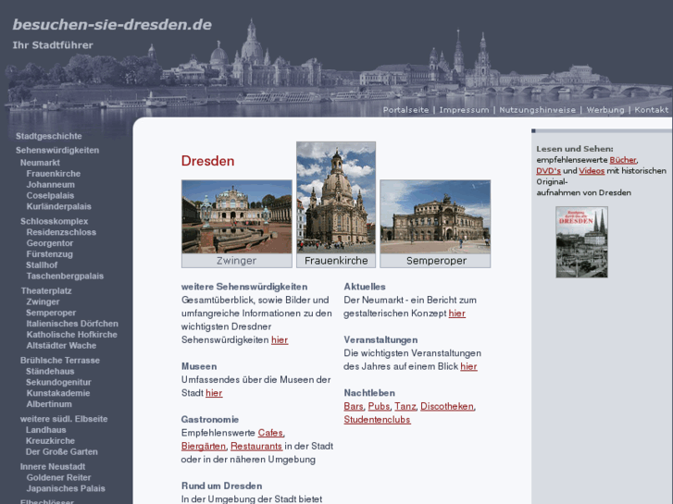Open Nutzungshinweise in the top navigation
Viewport: 673px width, 504px height.
tap(537, 110)
